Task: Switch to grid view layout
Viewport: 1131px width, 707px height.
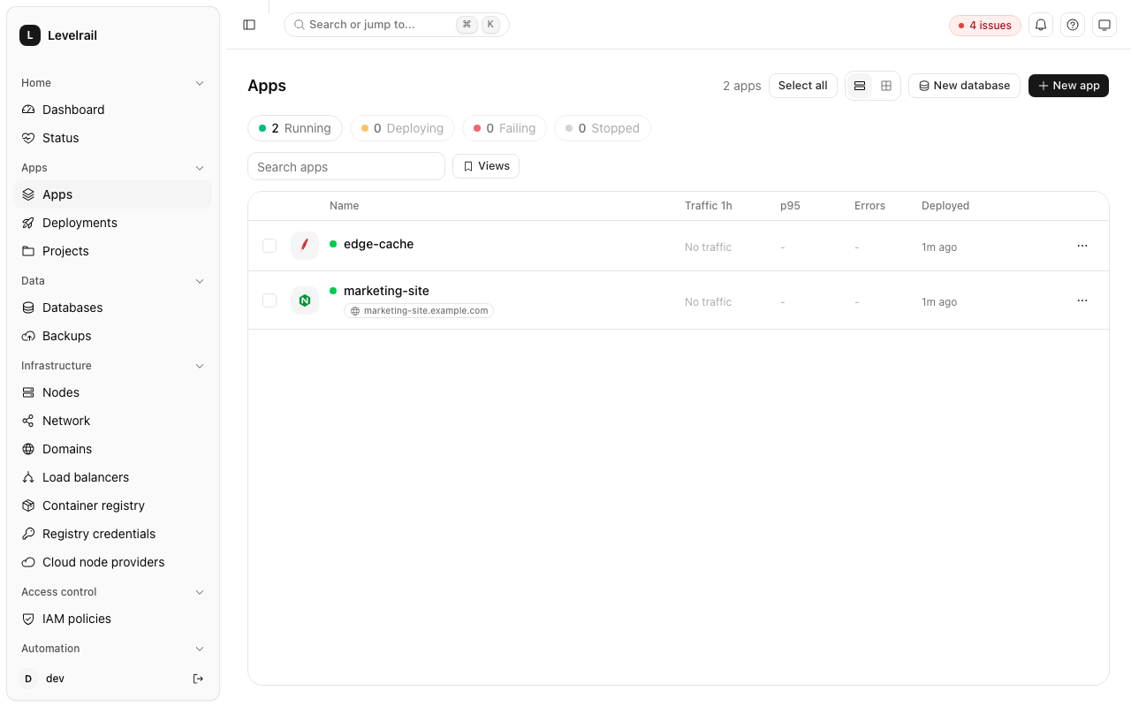Action: pyautogui.click(x=886, y=86)
